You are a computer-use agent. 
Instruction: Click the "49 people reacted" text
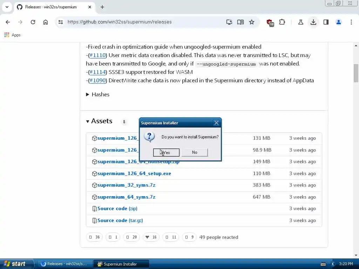click(x=219, y=237)
